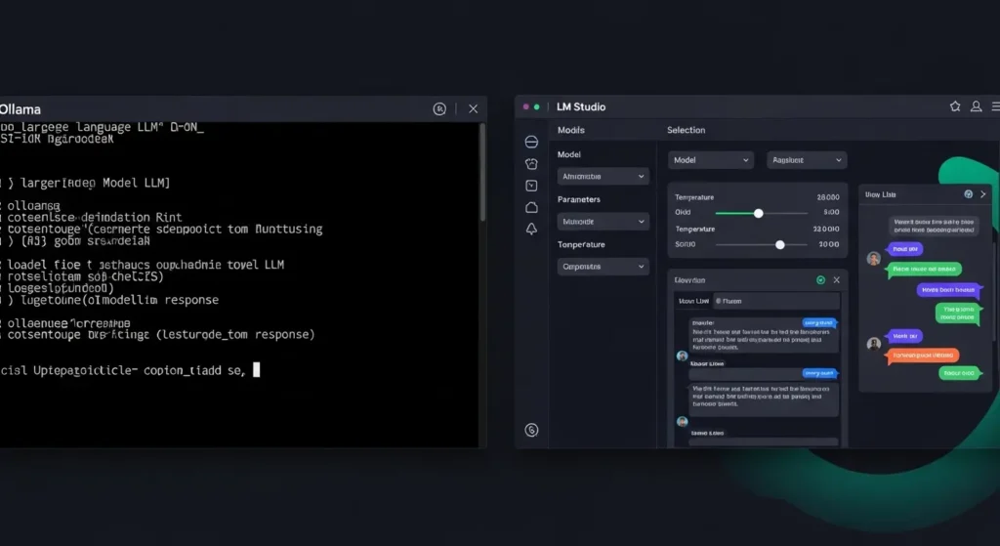This screenshot has width=1000, height=546.
Task: Click the top circle-with-line sidebar icon in LM Studio
Action: (x=531, y=142)
